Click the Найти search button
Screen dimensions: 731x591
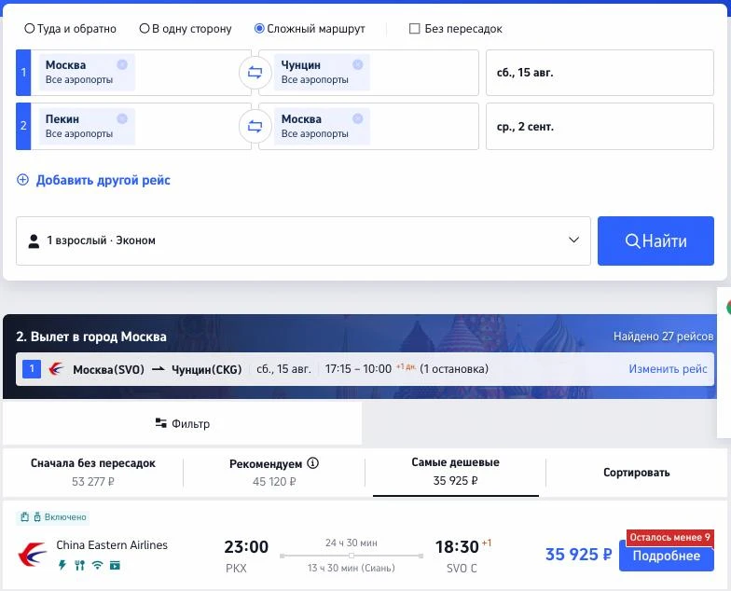point(655,241)
